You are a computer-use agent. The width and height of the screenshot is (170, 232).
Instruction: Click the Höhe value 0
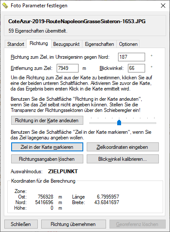pos(52,208)
